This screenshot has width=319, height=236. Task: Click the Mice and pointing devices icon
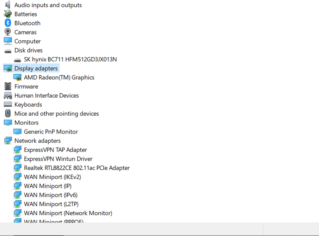[8, 113]
